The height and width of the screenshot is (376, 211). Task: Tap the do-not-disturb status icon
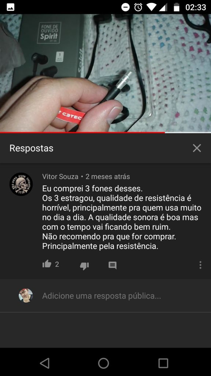click(x=125, y=7)
